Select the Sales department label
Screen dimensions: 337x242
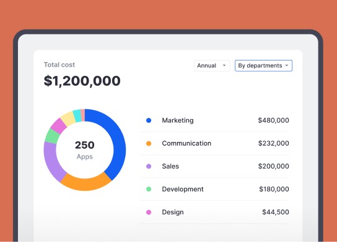[x=170, y=166]
